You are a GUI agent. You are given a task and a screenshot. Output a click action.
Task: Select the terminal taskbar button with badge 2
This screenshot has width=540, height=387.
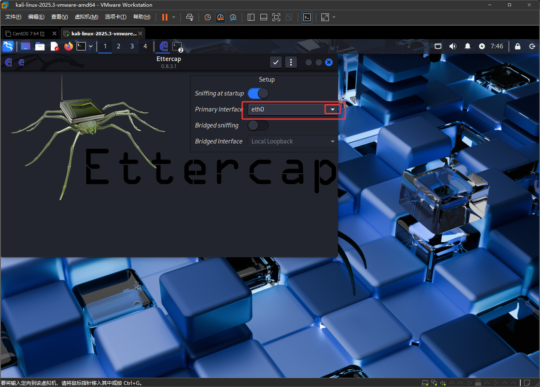[x=177, y=46]
